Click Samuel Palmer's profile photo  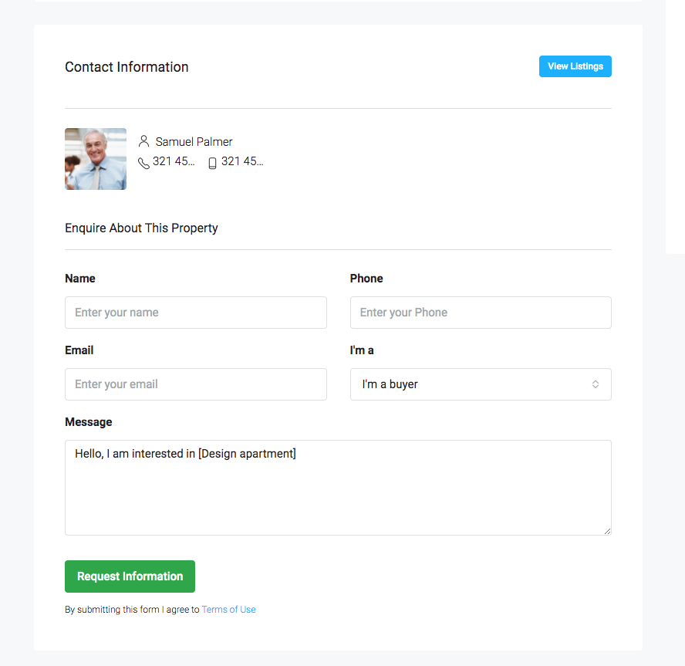pyautogui.click(x=96, y=159)
